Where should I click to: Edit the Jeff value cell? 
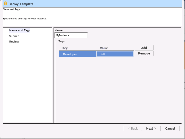click(115, 54)
